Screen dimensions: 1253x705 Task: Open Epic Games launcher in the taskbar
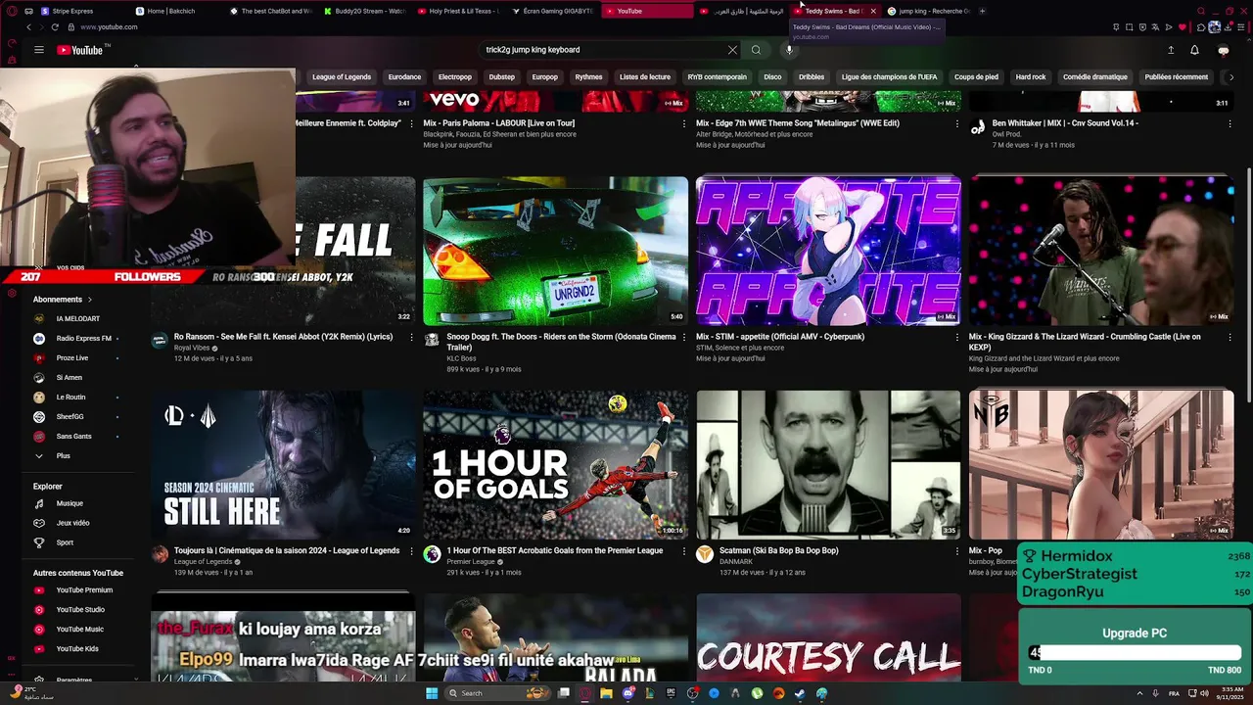[671, 693]
